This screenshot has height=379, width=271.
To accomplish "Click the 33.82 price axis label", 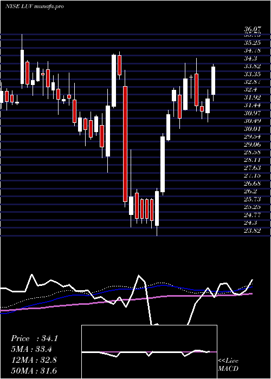I will pyautogui.click(x=253, y=66).
